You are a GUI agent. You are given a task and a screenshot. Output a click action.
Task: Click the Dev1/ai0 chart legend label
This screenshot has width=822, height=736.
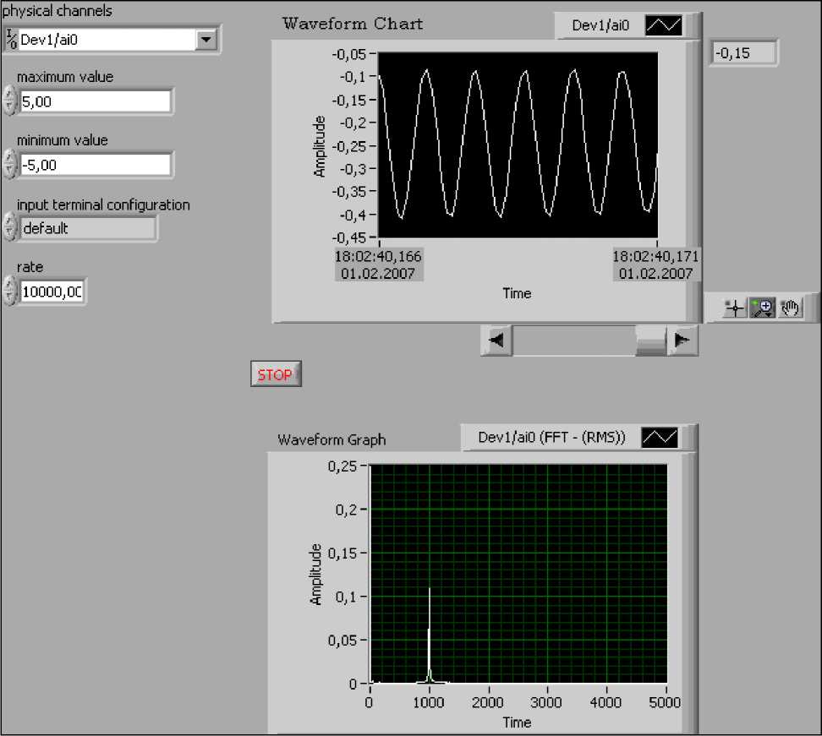[x=600, y=26]
